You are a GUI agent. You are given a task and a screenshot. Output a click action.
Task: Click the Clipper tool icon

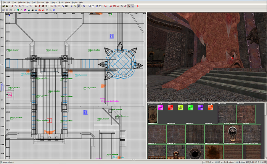(x=63, y=6)
